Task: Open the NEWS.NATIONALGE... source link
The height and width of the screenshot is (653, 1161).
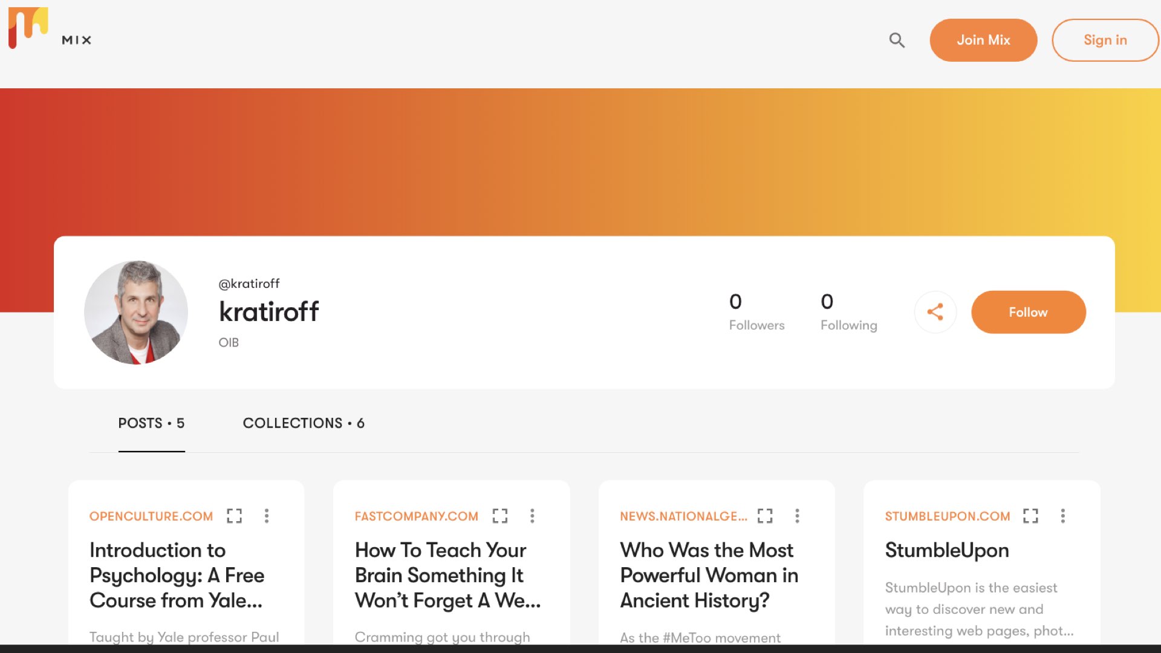Action: (x=684, y=516)
